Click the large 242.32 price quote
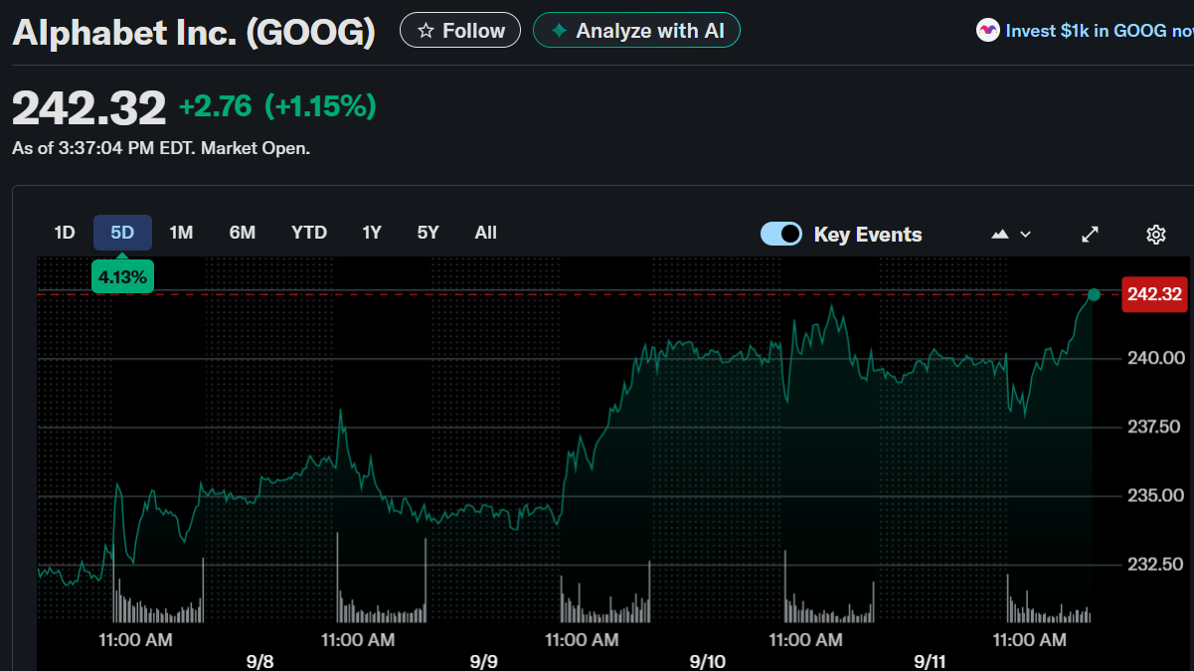1194x671 pixels. click(89, 107)
